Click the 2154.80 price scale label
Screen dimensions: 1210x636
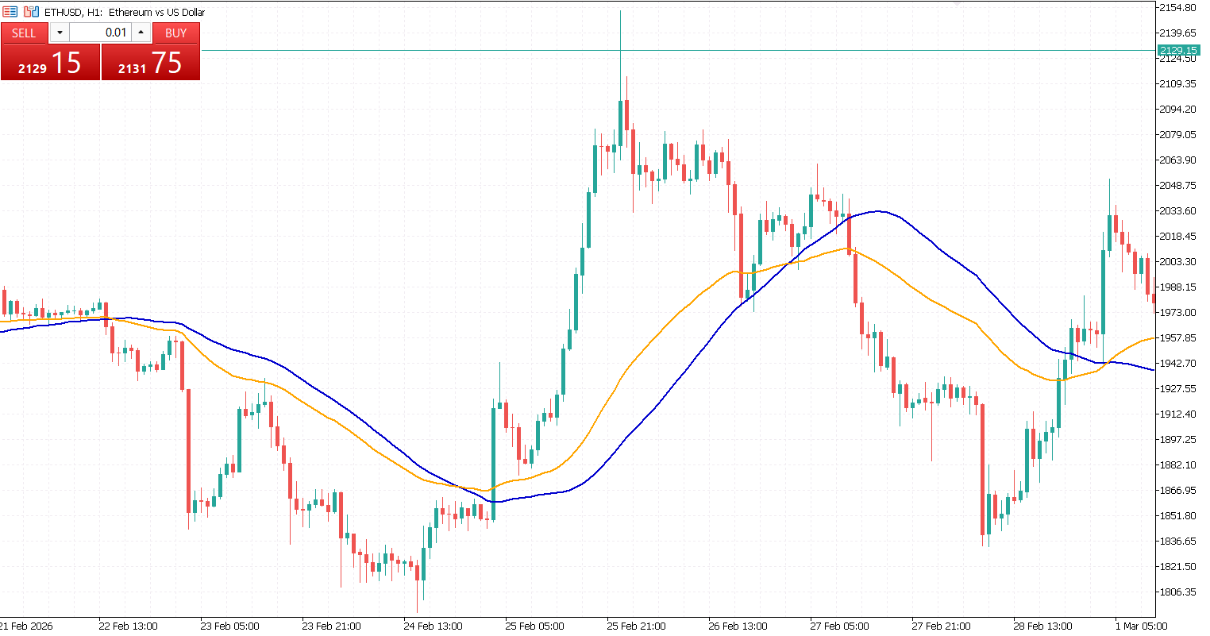(1178, 7)
